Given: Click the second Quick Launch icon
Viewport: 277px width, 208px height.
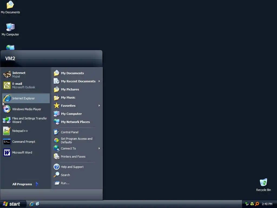Looking at the screenshot, I should click(x=38, y=204).
